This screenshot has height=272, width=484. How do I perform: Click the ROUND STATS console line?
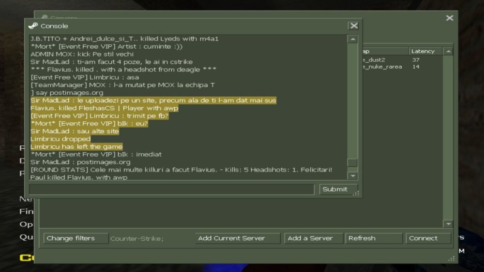(181, 170)
